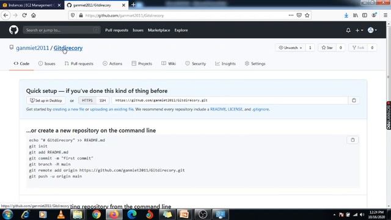Screen dimensions: 391x220
Task: Close the ganmiet2011/Gitdirecory browser tab
Action: pyautogui.click(x=123, y=5)
